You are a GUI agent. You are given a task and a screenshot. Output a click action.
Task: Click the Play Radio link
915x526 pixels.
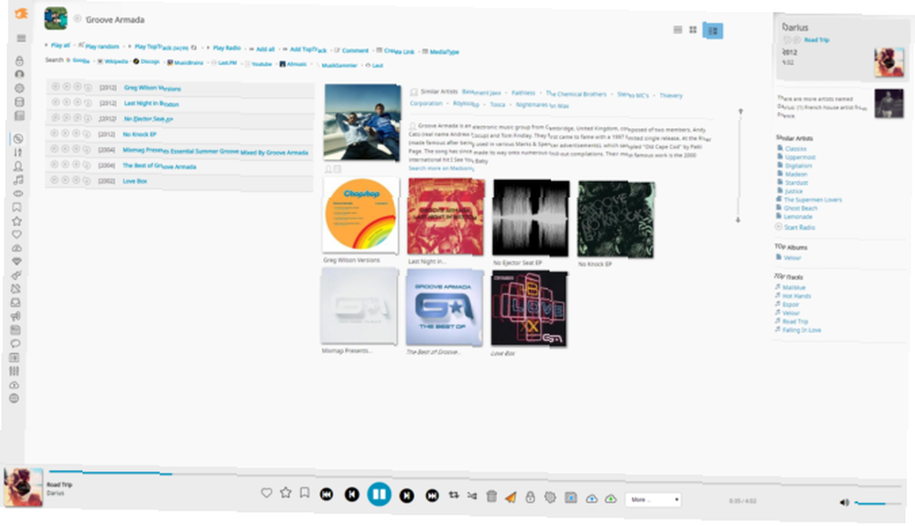pyautogui.click(x=227, y=48)
